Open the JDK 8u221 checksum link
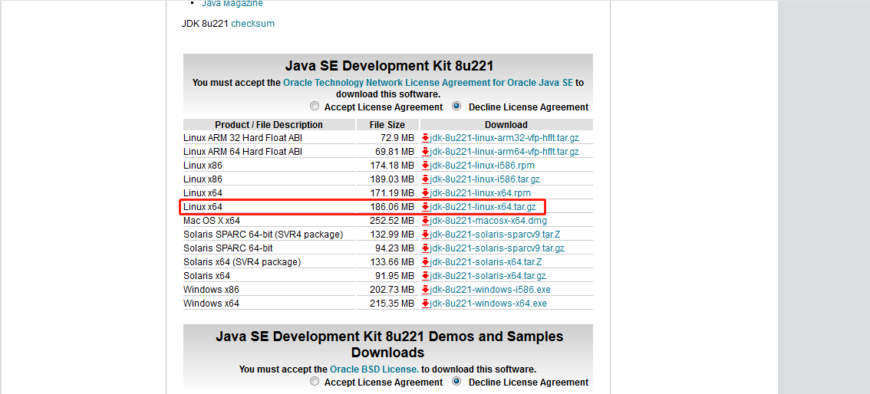 tap(252, 24)
